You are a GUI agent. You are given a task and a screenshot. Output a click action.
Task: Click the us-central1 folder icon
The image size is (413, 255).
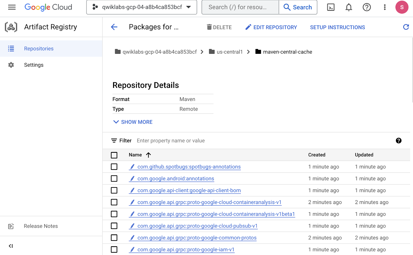pos(212,52)
